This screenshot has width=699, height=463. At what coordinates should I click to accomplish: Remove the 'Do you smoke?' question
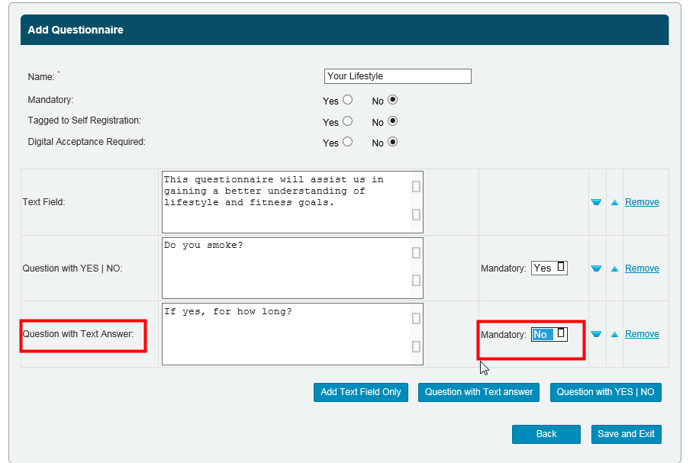pos(642,268)
